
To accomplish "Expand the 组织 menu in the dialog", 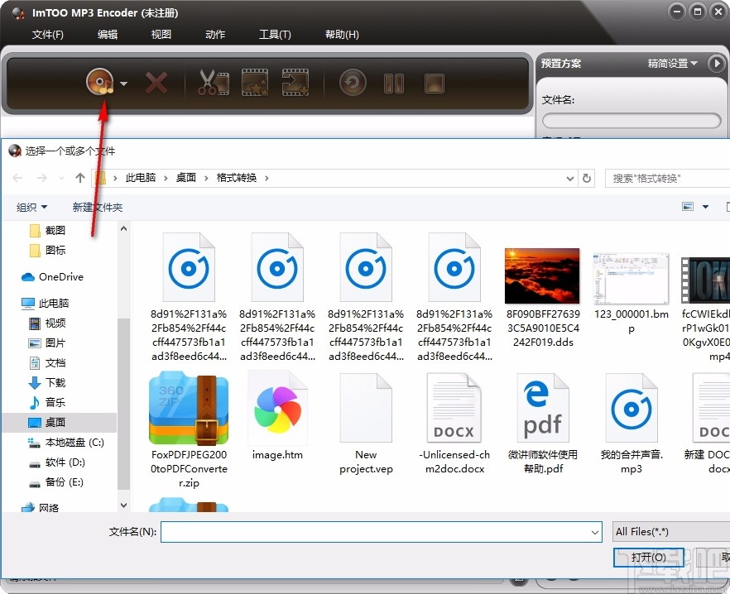I will point(31,206).
